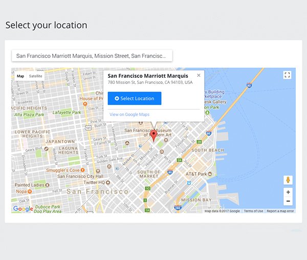Click Map data ©2017 Google text
The height and width of the screenshot is (260, 307).
[x=222, y=211]
